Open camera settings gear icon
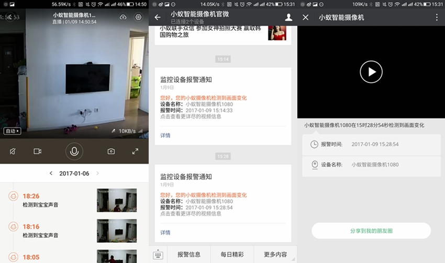 tap(138, 17)
